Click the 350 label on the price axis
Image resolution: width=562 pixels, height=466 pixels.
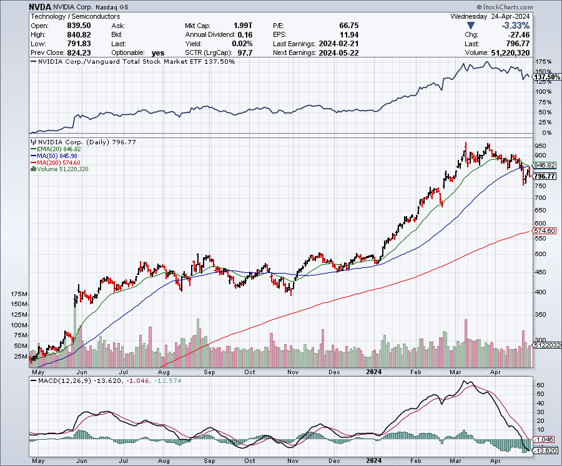[x=540, y=314]
